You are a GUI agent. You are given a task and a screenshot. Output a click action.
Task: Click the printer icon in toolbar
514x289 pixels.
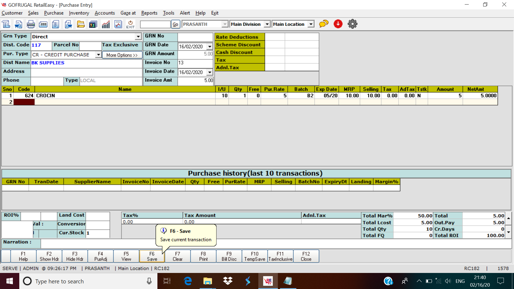pos(31,24)
